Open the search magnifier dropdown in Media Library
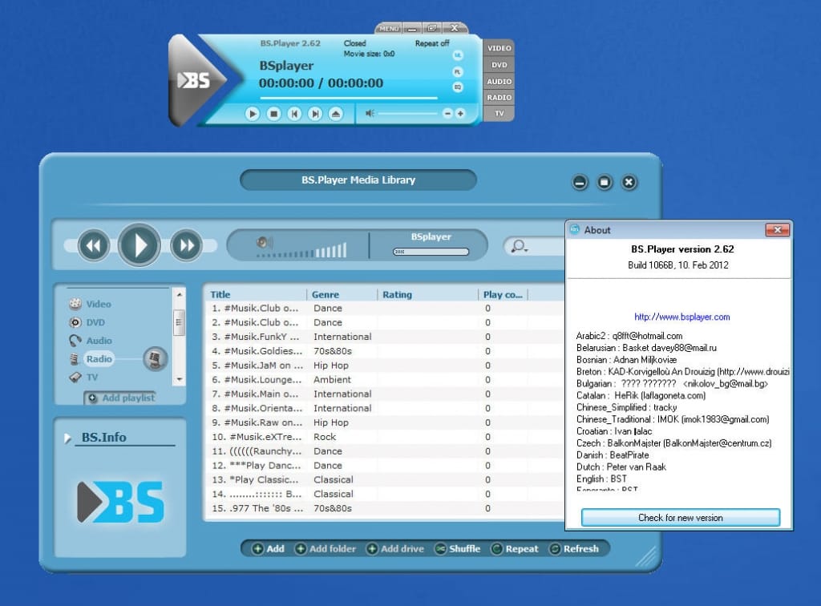This screenshot has width=821, height=606. click(519, 246)
